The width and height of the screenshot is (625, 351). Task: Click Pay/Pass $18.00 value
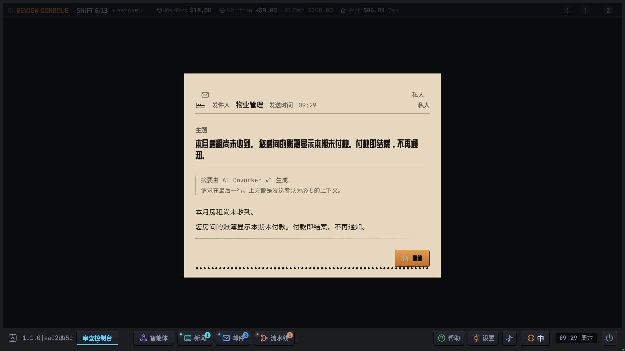(x=201, y=10)
